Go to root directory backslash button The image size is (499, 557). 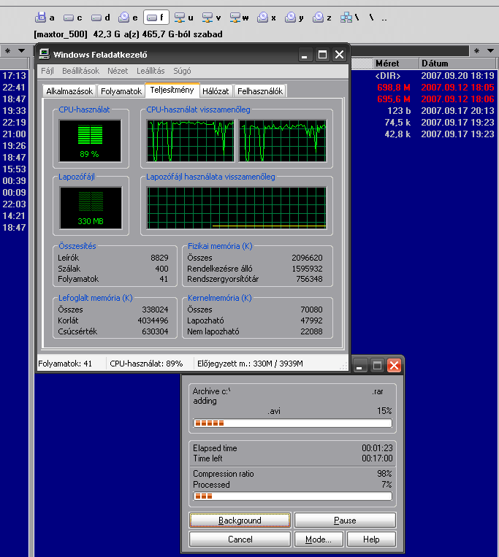(x=371, y=17)
